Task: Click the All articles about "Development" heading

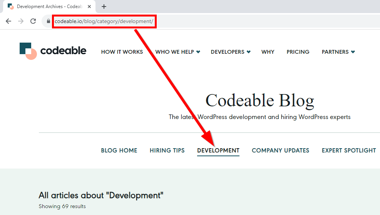Action: point(101,195)
